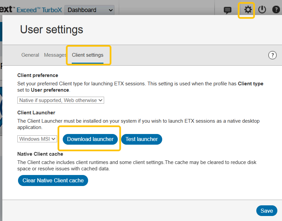Select the Client settings tab

point(88,55)
